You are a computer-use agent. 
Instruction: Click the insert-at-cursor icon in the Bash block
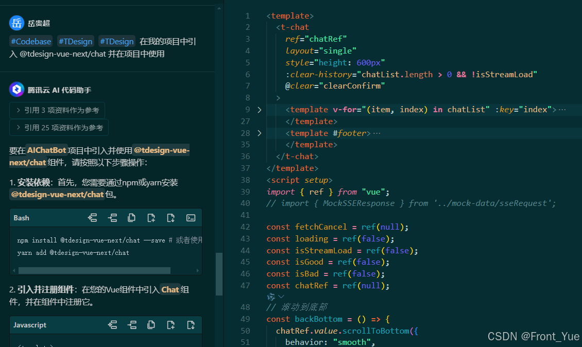point(112,218)
